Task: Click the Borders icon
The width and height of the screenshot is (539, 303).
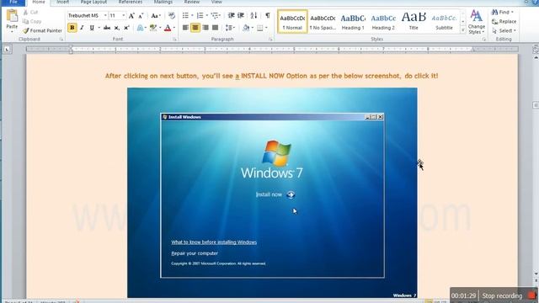Action: pos(260,28)
